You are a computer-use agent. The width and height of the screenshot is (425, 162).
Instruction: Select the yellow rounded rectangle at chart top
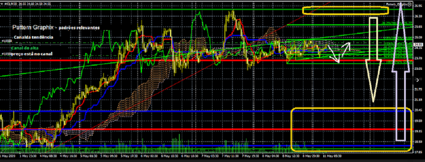(x=346, y=11)
